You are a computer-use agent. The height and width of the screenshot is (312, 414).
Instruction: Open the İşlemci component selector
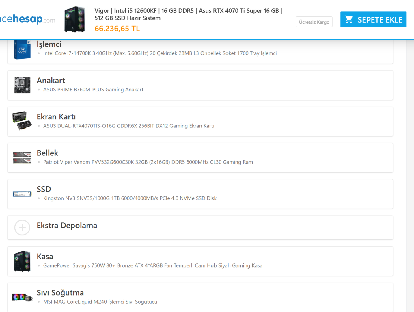click(49, 44)
